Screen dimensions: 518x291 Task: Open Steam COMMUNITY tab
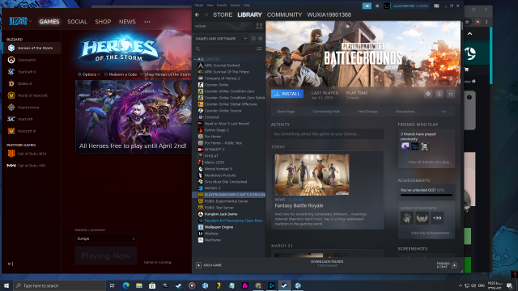coord(284,15)
